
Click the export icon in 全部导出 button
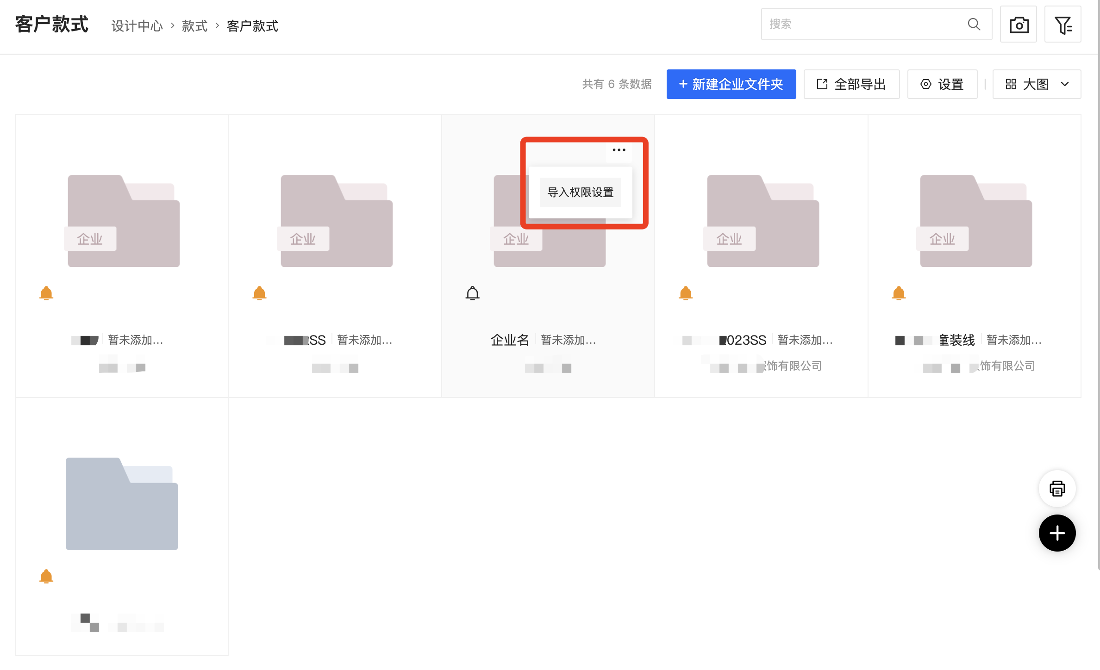[822, 84]
